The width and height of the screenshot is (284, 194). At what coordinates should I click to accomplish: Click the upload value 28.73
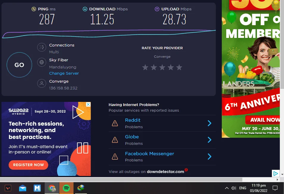[174, 19]
